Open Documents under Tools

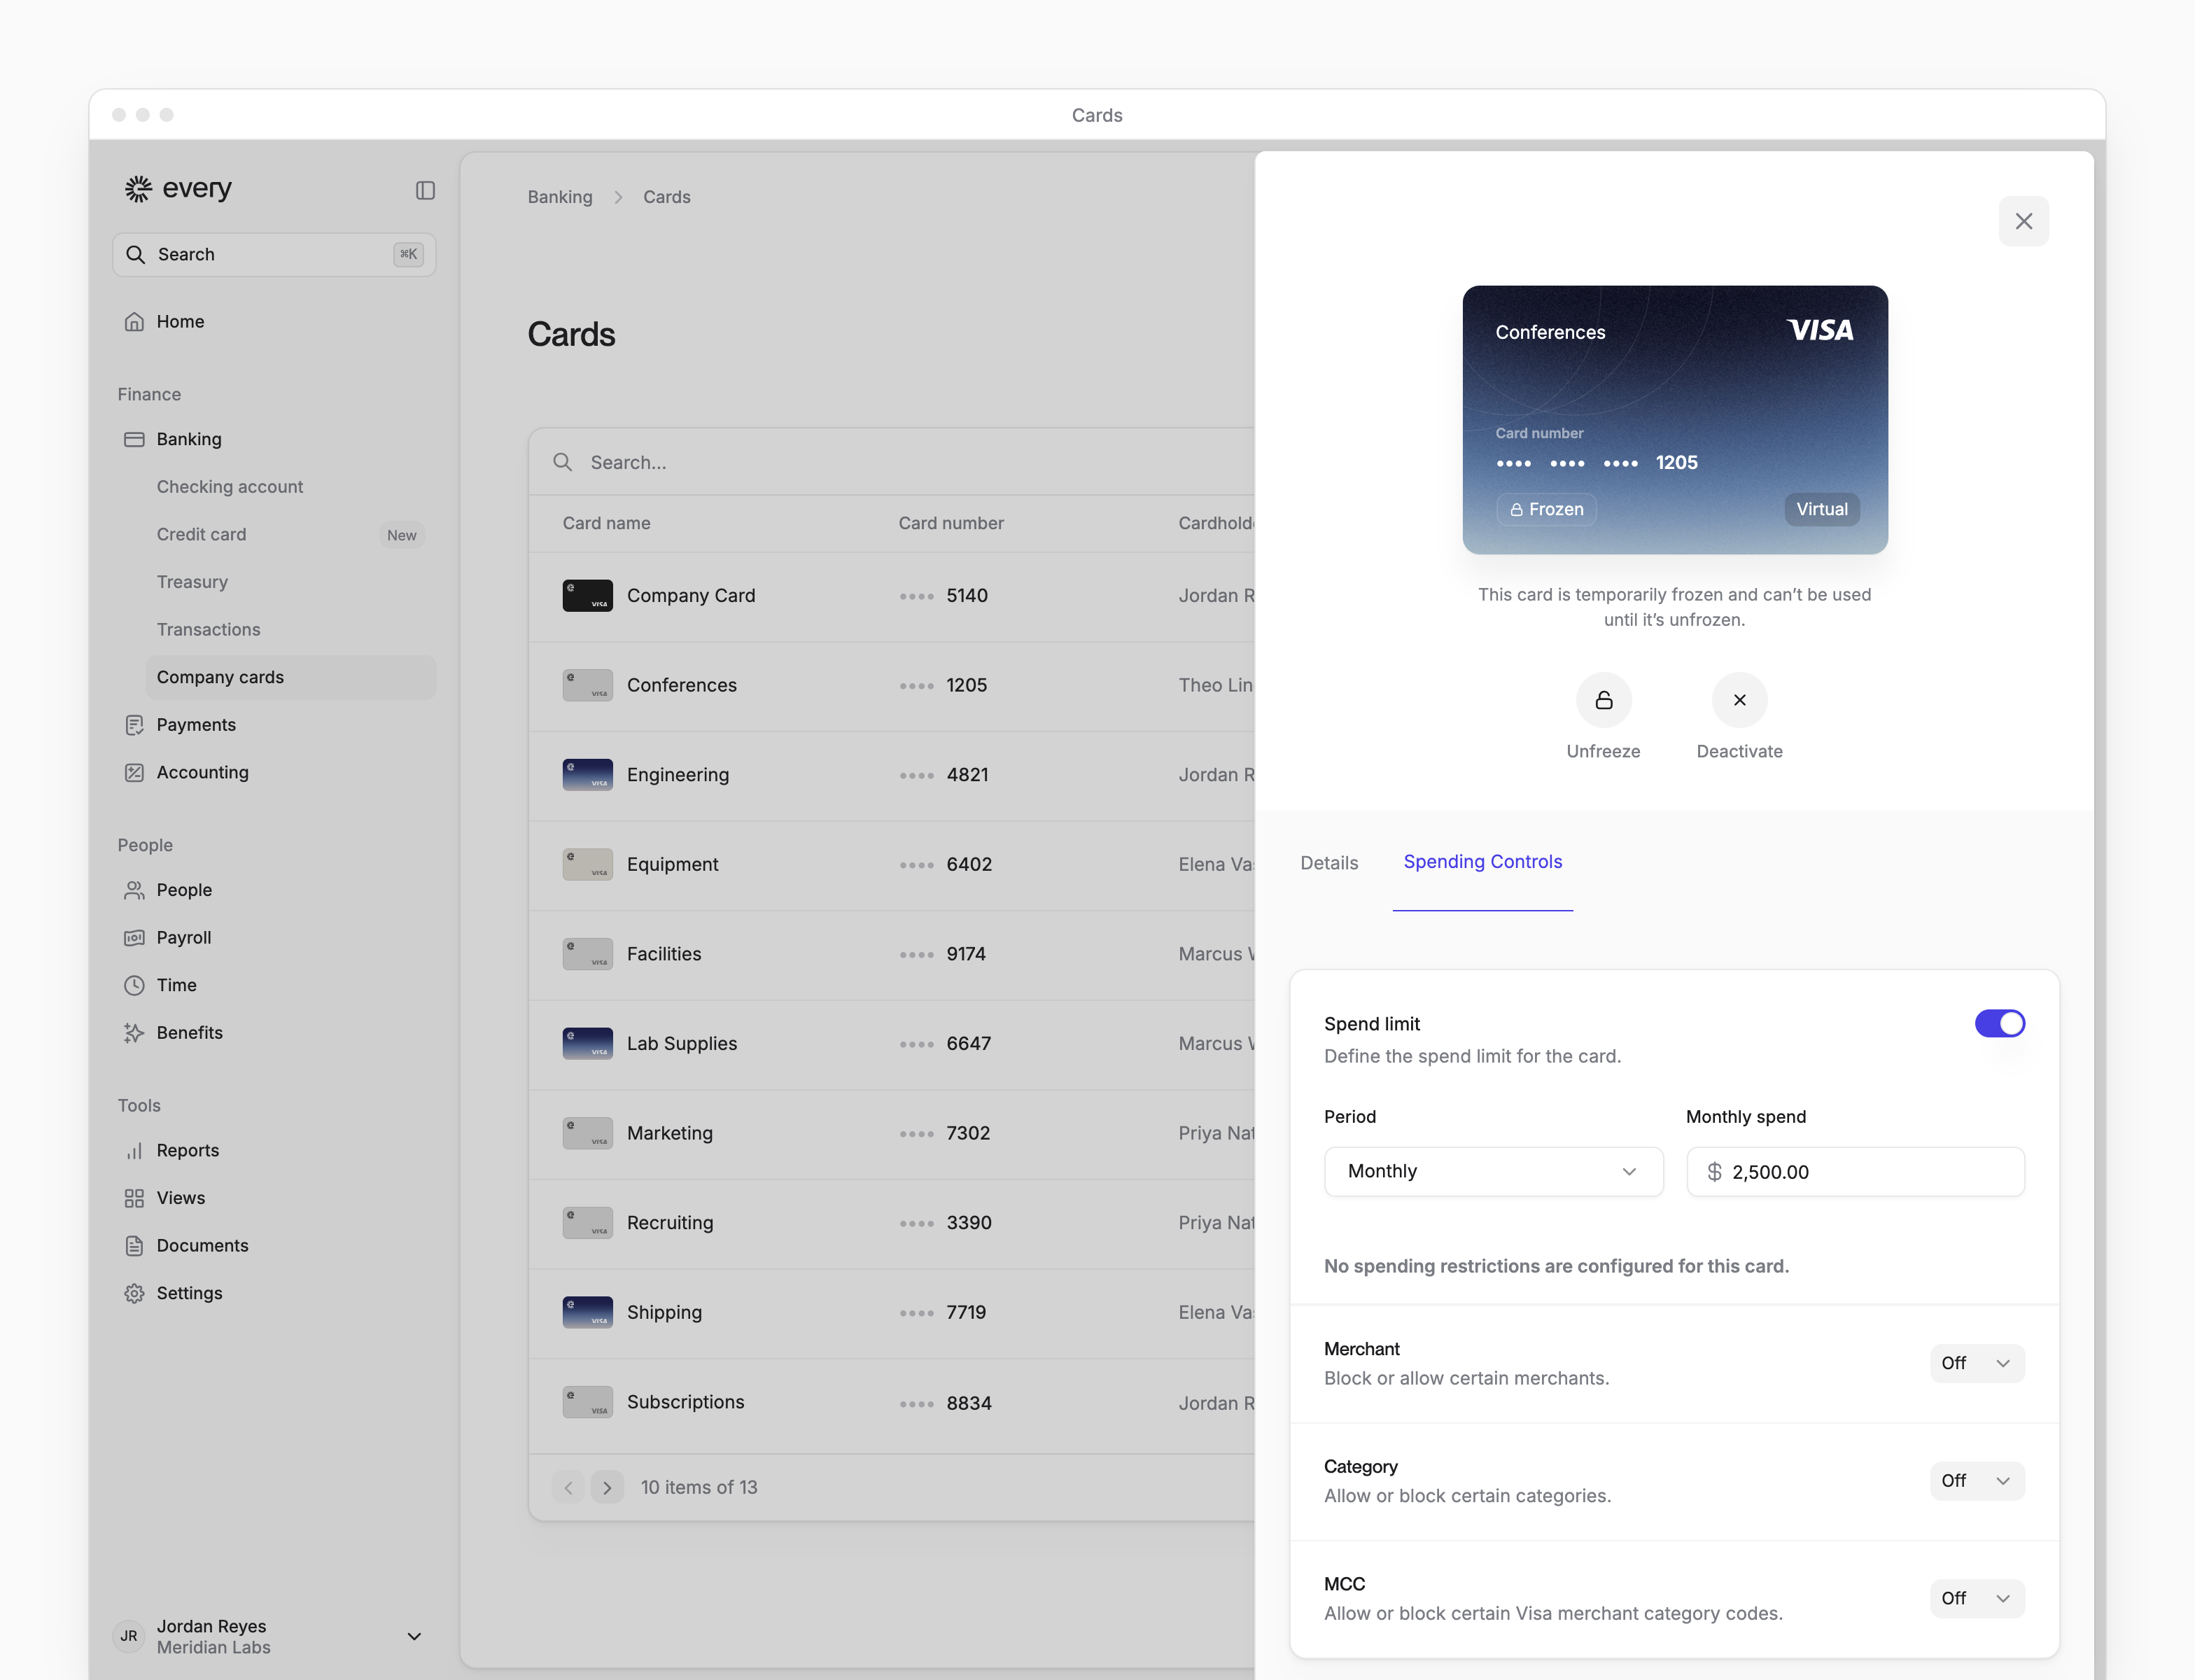tap(274, 1245)
